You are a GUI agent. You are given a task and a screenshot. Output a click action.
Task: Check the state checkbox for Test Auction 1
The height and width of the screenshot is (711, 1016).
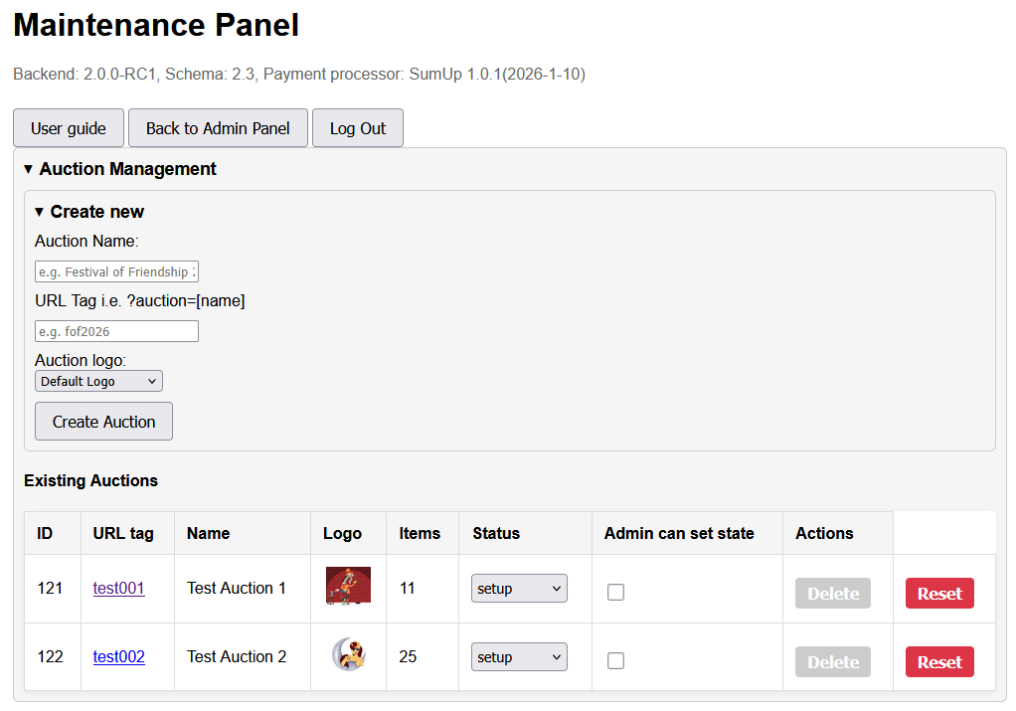click(615, 592)
